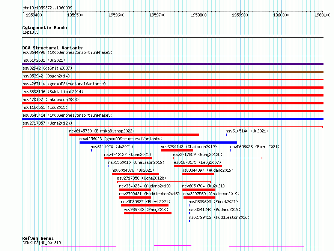This screenshot has width=334, height=251.
Task: Open the CSNK1G2|NM_001319 RefSeq gene label
Action: coord(42,243)
